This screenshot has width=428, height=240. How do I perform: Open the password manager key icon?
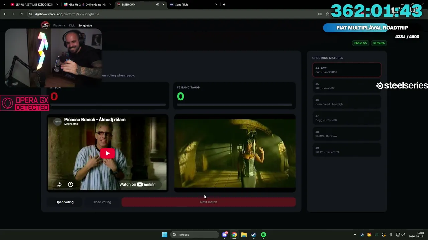[x=320, y=14]
